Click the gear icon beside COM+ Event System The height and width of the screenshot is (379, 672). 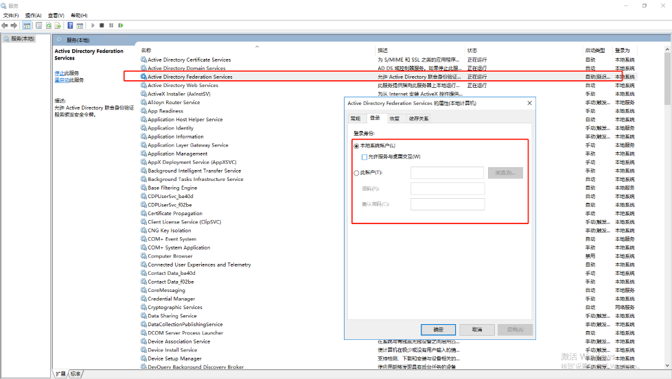coord(143,239)
